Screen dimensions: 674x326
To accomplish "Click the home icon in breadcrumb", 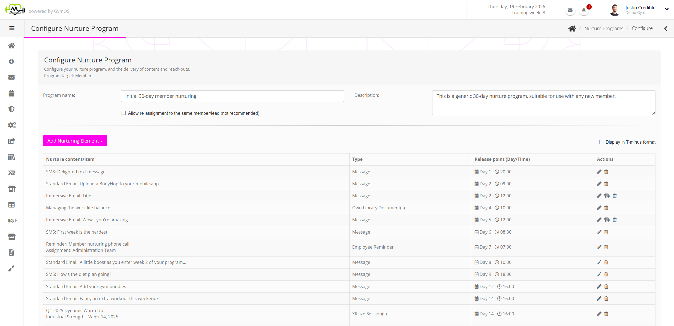I will click(x=572, y=28).
